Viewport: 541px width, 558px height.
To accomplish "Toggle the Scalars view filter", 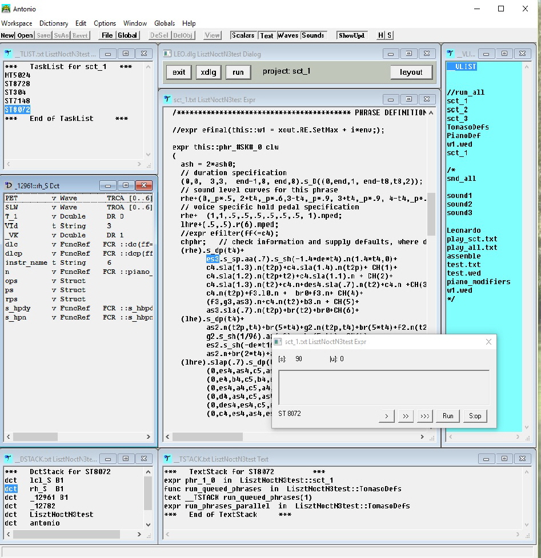I will coord(243,35).
